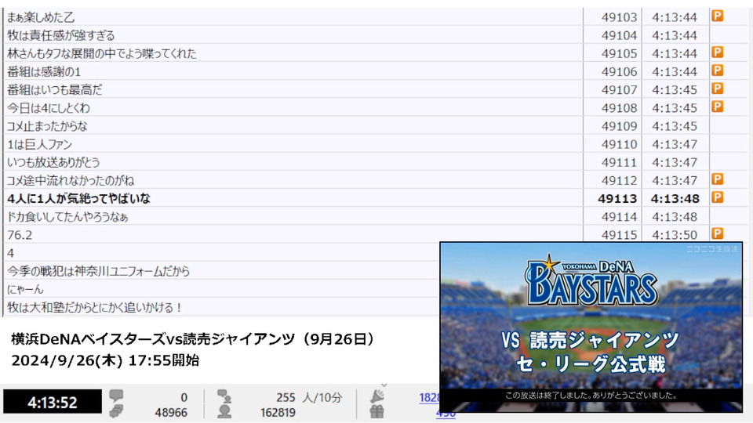Select the comment consisting of just '4'
This screenshot has width=753, height=423.
coord(10,253)
